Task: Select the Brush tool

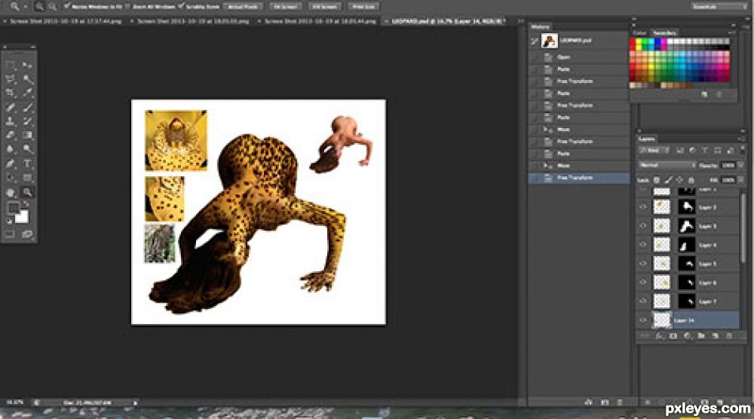Action: 28,108
